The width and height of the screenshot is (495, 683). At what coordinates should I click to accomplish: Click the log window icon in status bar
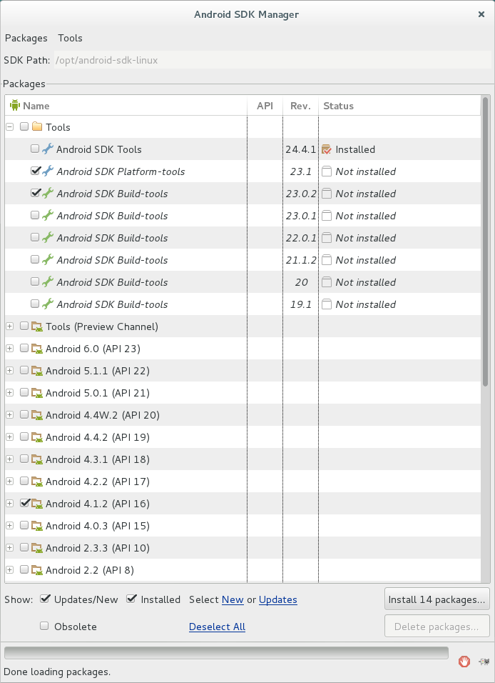484,662
